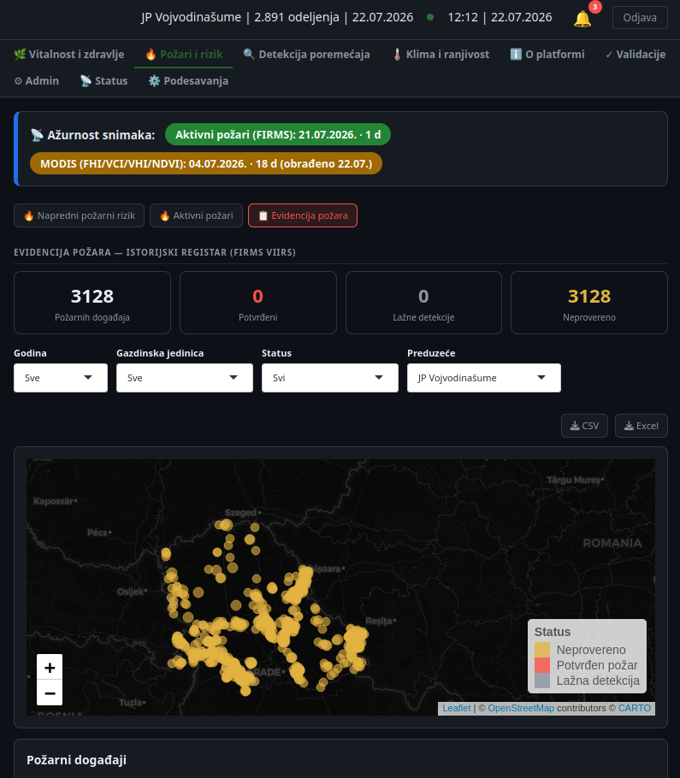680x778 pixels.
Task: Select the Napredni požarni rizik button
Action: click(x=79, y=215)
